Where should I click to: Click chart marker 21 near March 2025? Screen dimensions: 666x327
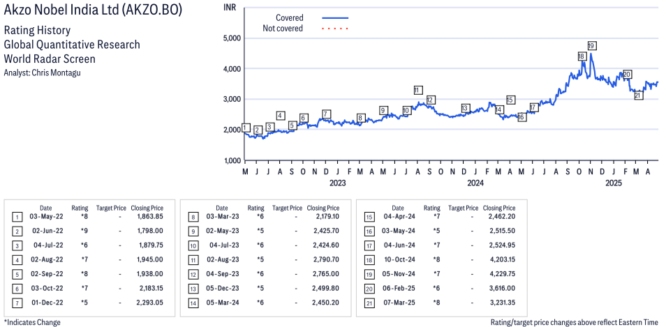click(x=638, y=96)
